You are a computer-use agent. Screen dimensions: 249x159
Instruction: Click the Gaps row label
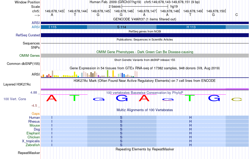36,113
